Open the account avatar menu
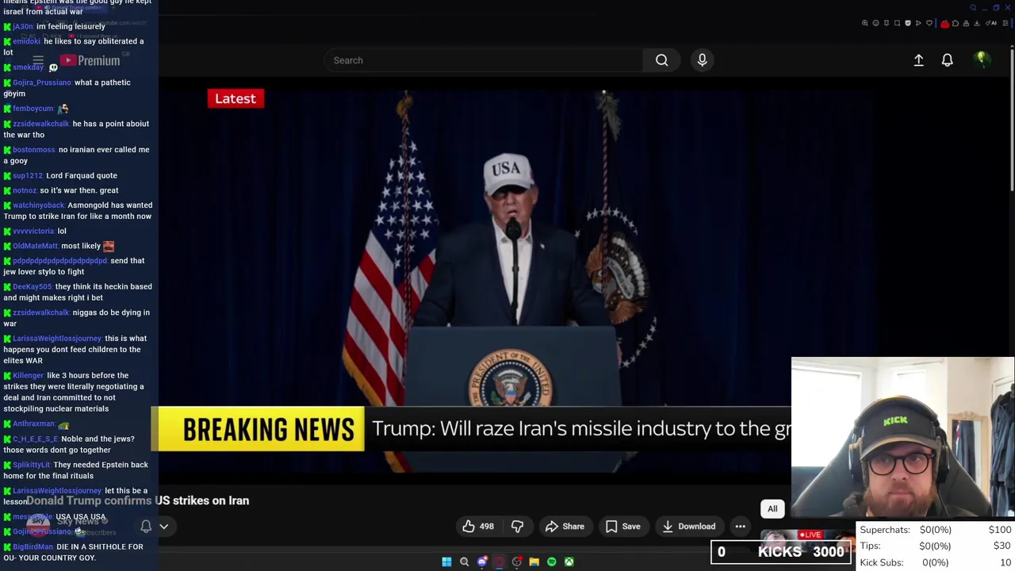This screenshot has height=571, width=1015. [x=982, y=59]
